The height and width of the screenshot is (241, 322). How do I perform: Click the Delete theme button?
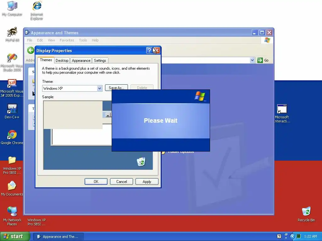tap(142, 87)
